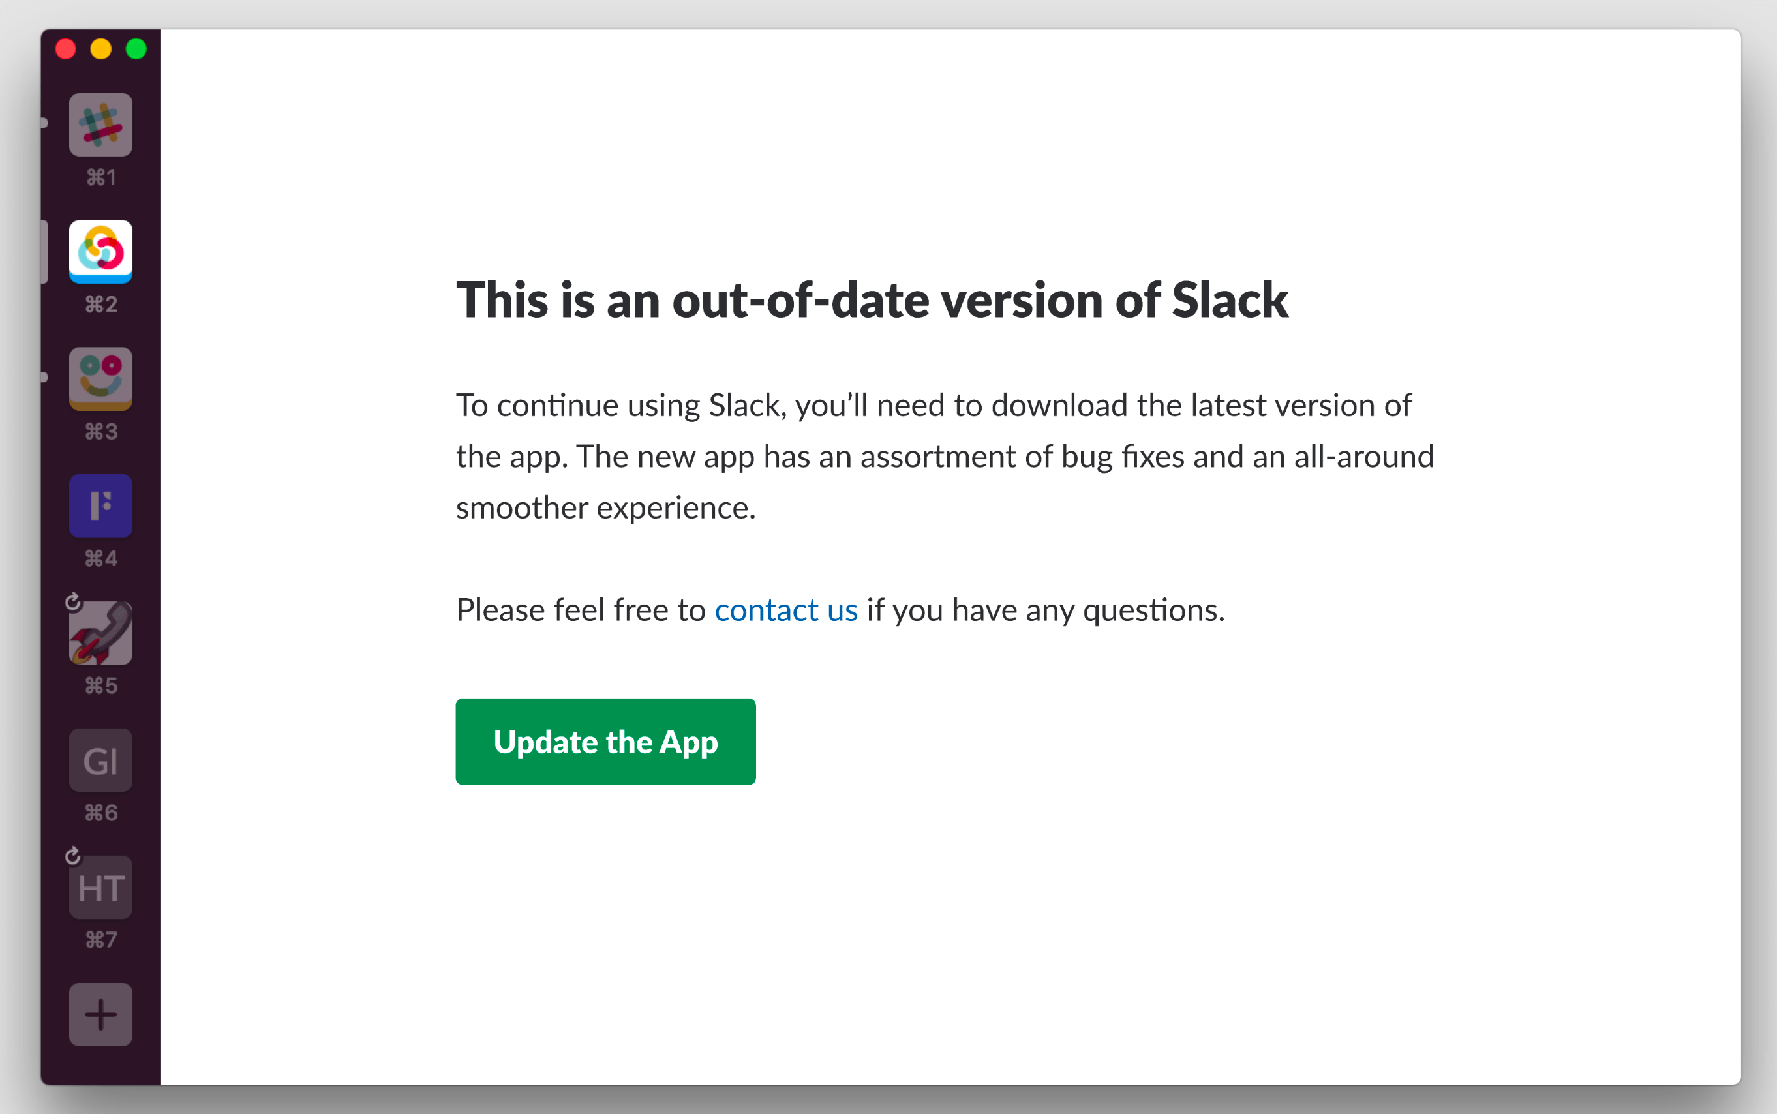The height and width of the screenshot is (1114, 1777).
Task: Click the ⌘1 shortcut label under the Slack icon
Action: click(x=100, y=177)
